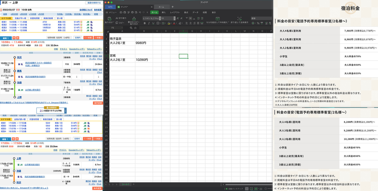Screen dimensions: 378x191
Task: Click the decrease decimal places icon
Action: [270, 23]
